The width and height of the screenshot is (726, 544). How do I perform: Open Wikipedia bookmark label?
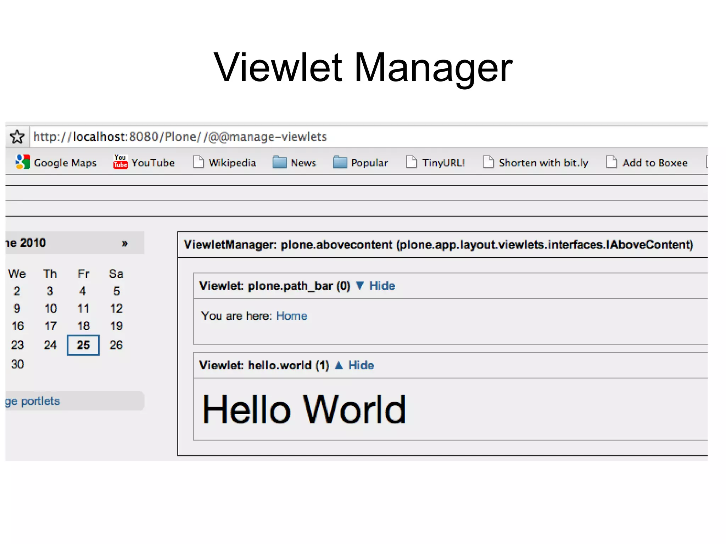point(233,163)
